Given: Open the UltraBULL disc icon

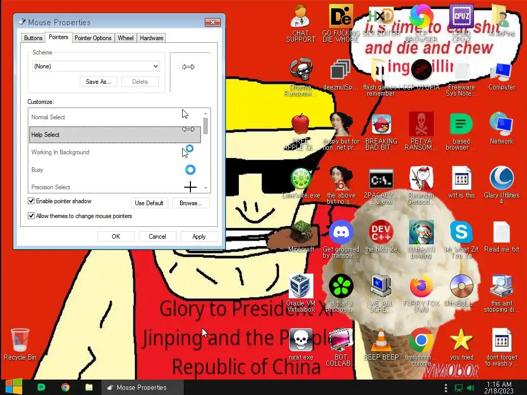Looking at the screenshot, I should pyautogui.click(x=461, y=286).
